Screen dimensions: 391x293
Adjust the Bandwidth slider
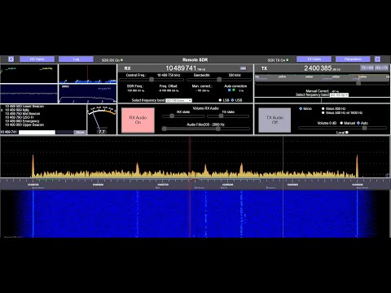(x=219, y=80)
